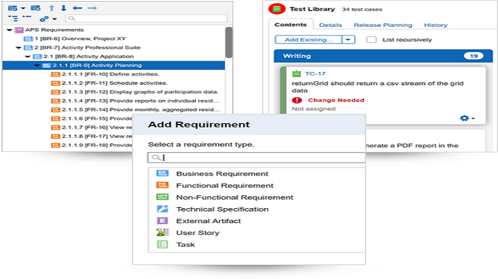Enable the List recursively checkbox
This screenshot has height=279, width=498.
pyautogui.click(x=371, y=40)
